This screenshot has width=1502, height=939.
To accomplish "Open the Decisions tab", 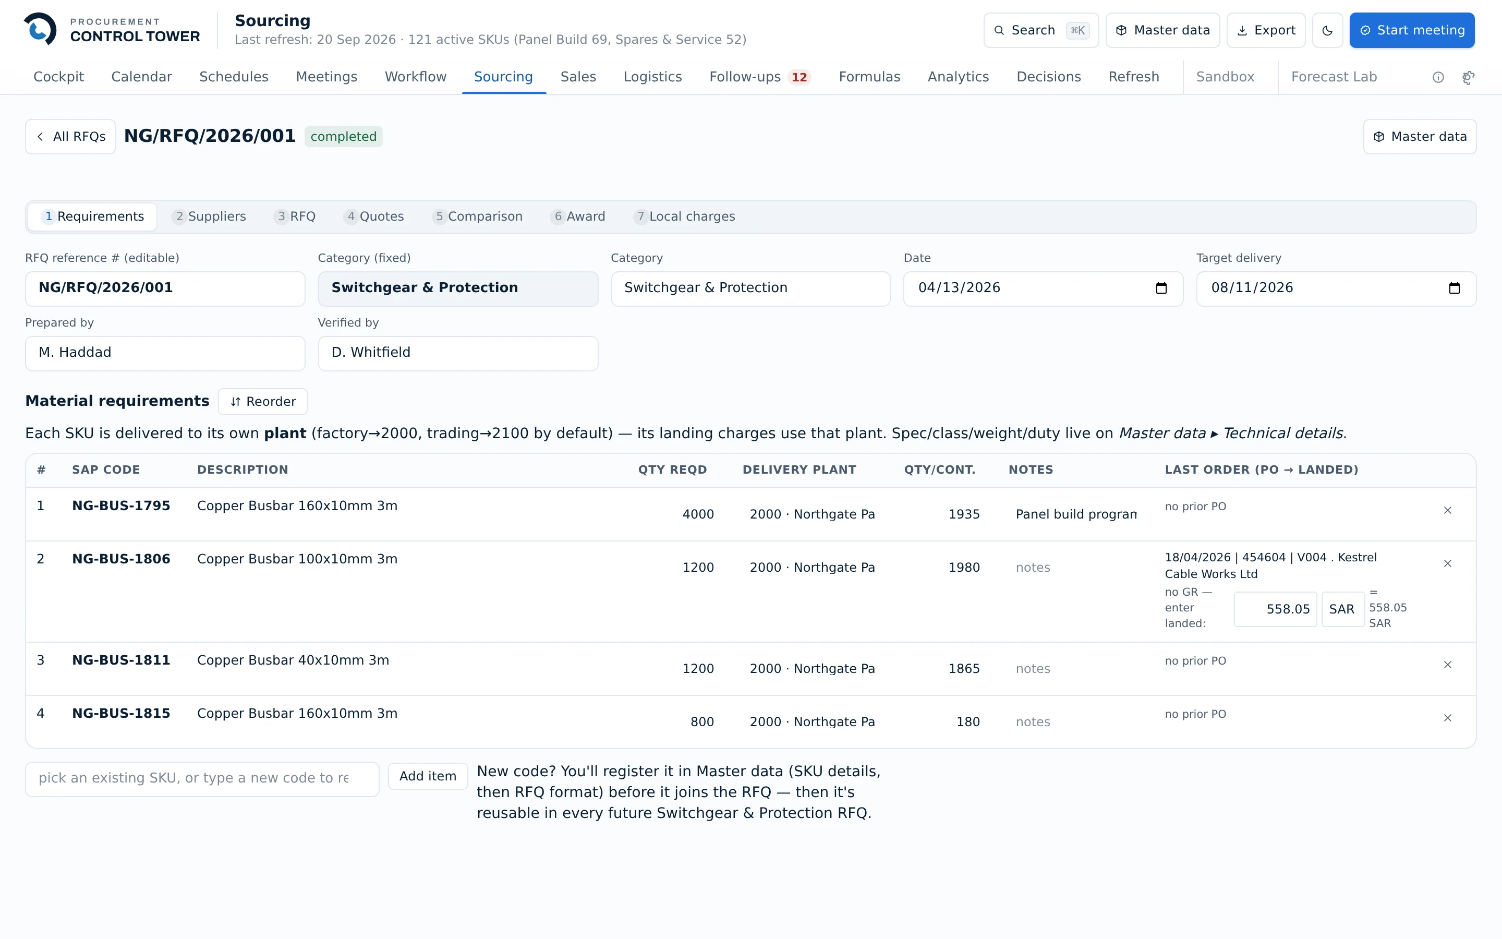I will click(1048, 77).
